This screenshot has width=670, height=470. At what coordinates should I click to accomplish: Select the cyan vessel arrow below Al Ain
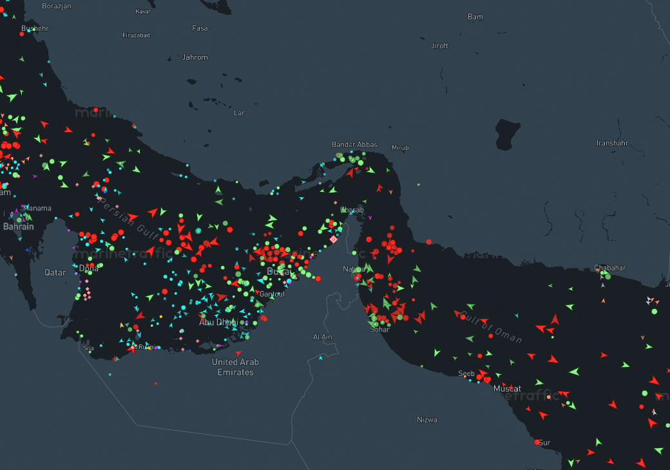[x=321, y=358]
